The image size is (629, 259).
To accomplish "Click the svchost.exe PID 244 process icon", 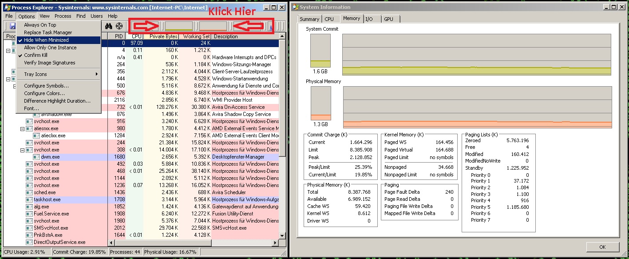I will coord(29,143).
